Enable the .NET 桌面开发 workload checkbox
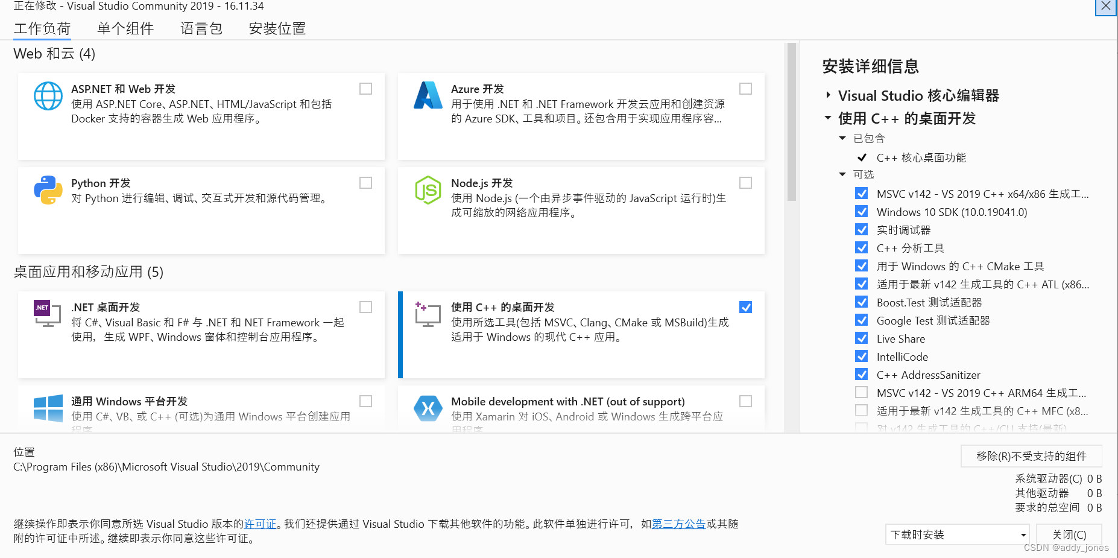Image resolution: width=1118 pixels, height=558 pixels. [365, 307]
